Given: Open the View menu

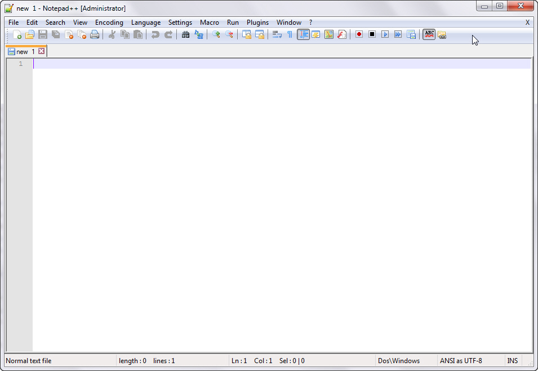Looking at the screenshot, I should (81, 23).
